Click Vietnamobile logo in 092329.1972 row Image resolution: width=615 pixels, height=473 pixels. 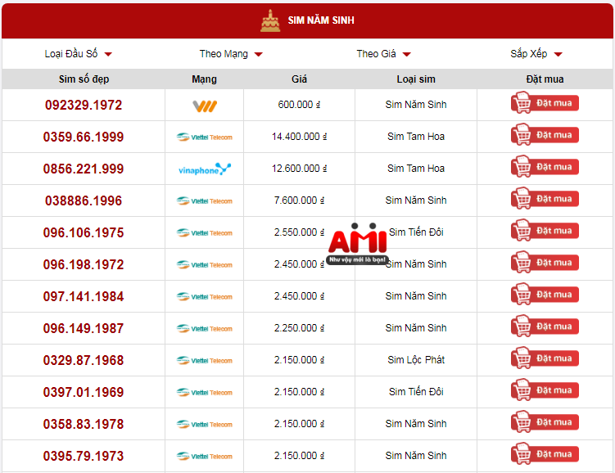205,106
